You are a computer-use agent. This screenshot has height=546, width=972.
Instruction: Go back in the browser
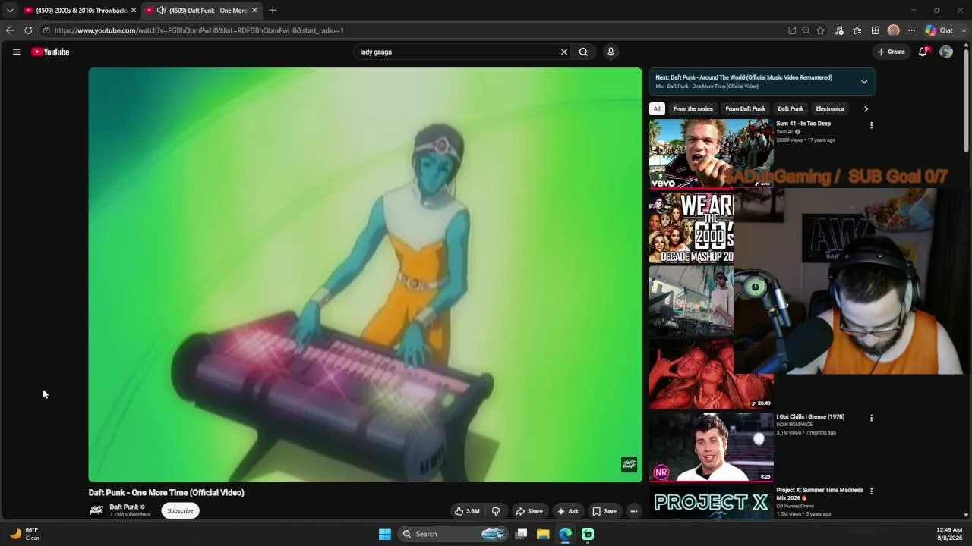[10, 30]
